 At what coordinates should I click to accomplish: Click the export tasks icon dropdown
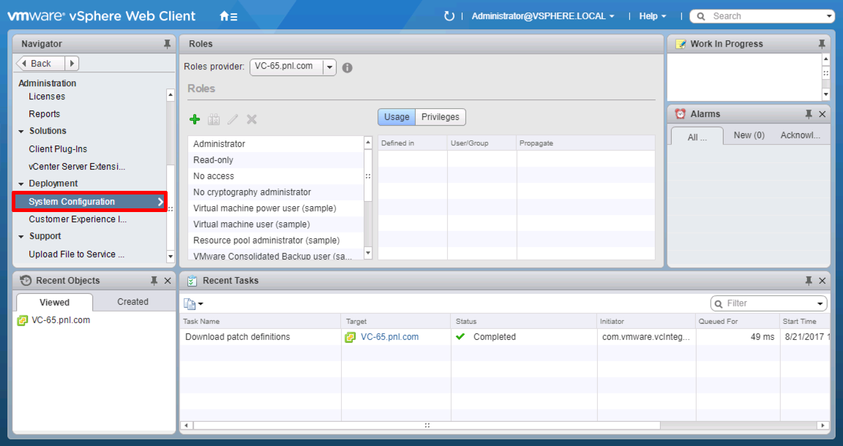(193, 303)
